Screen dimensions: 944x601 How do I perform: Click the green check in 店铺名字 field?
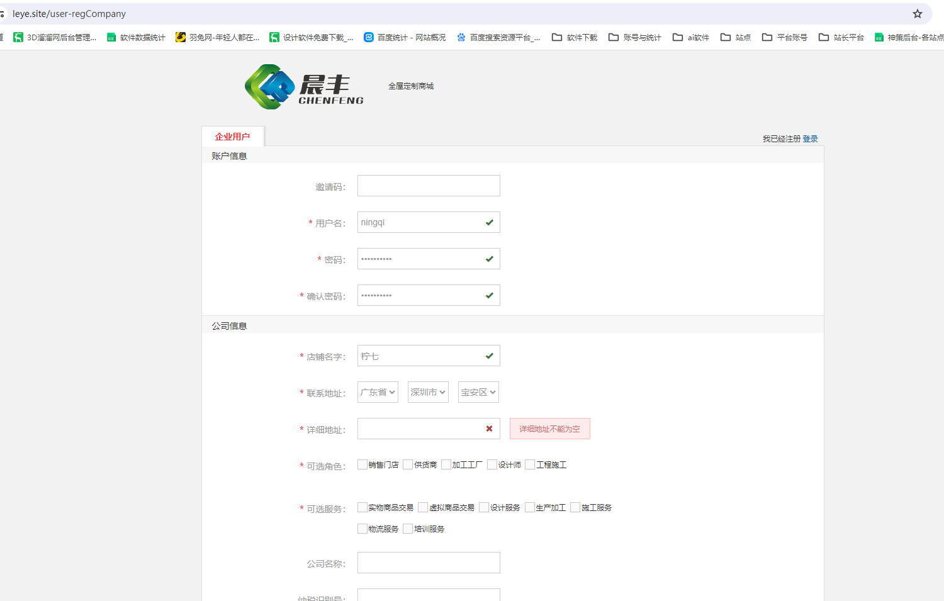(490, 356)
